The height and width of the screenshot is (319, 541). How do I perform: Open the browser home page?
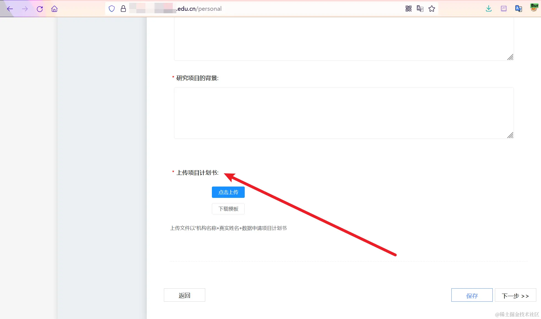click(54, 9)
